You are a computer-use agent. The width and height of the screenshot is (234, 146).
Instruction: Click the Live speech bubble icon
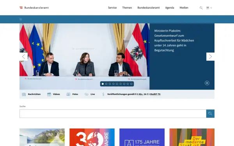pos(87,94)
